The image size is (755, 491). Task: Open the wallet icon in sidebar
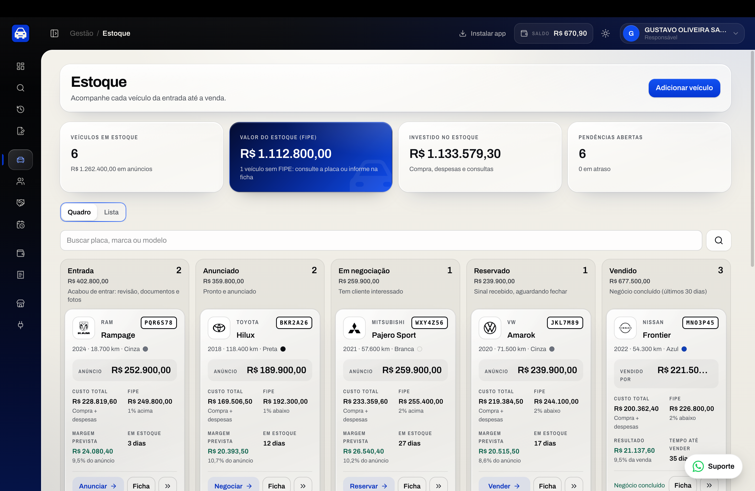(21, 253)
